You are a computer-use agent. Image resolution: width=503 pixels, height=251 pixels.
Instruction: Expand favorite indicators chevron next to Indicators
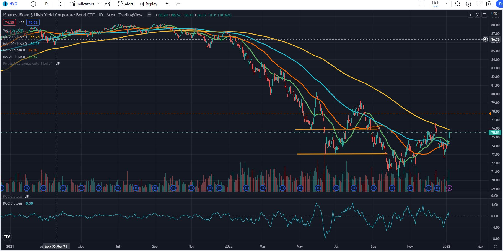click(99, 4)
